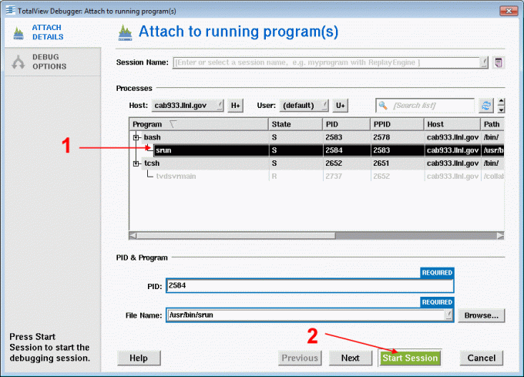
Task: Click the search magnifier icon
Action: point(383,106)
